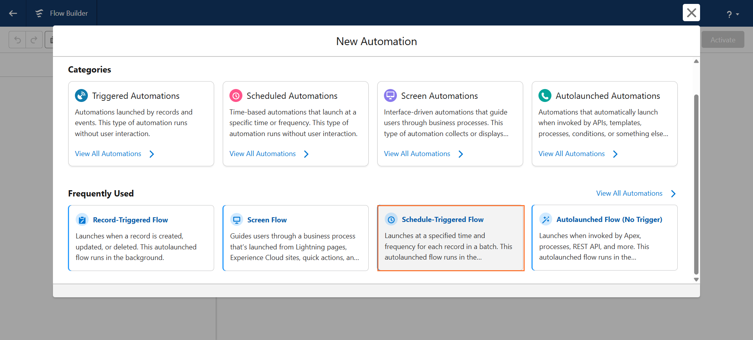Click the Screen Automations monitor icon

[390, 95]
